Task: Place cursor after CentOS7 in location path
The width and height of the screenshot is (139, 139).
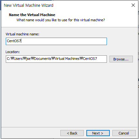Action: click(x=97, y=59)
